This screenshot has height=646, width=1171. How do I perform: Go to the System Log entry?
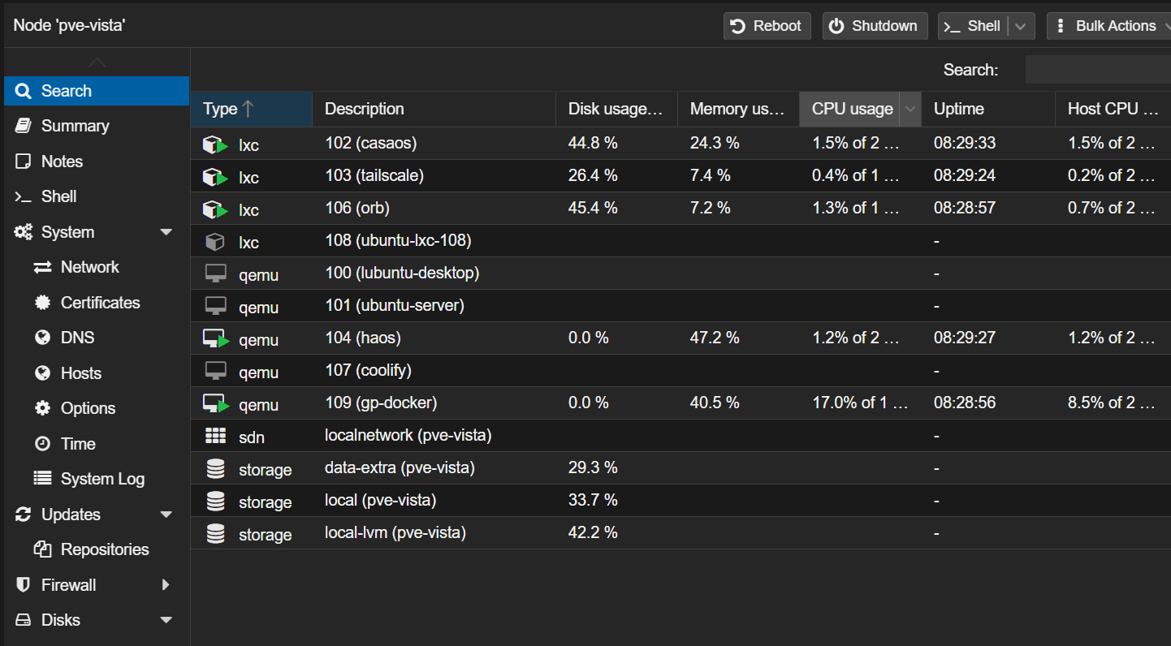[x=102, y=479]
